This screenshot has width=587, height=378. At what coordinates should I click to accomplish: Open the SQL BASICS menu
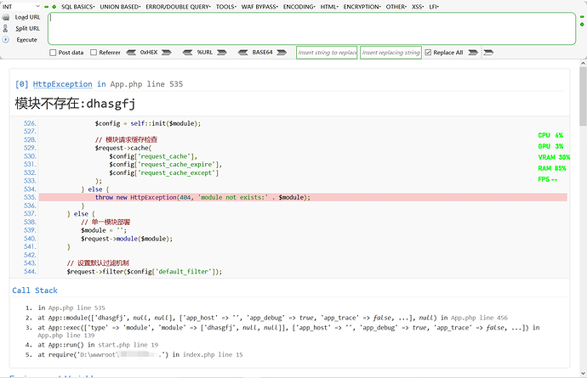pyautogui.click(x=78, y=7)
